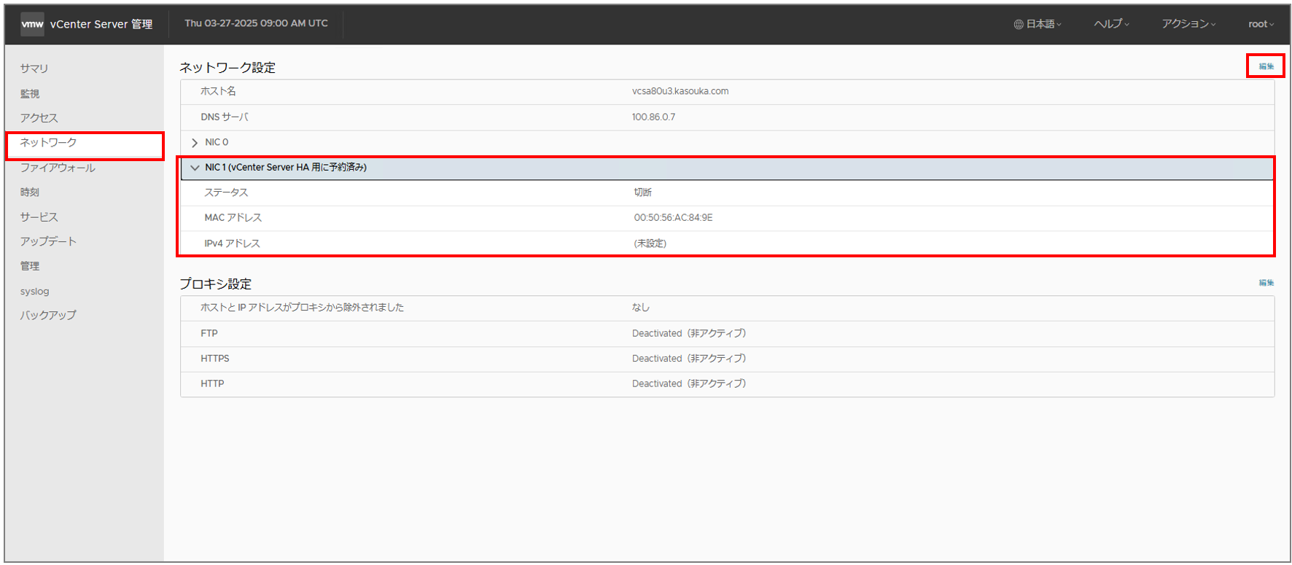Click the vmw logo in header
The height and width of the screenshot is (565, 1292).
click(32, 24)
